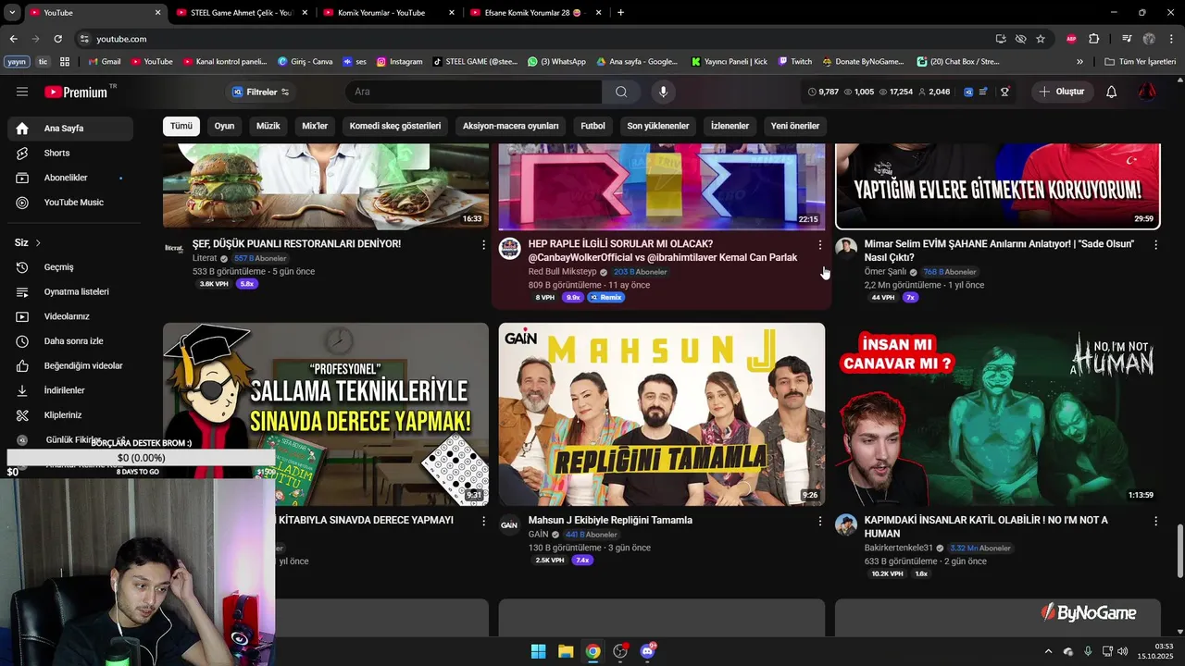Go back with browser back arrow
The width and height of the screenshot is (1185, 666).
coord(13,39)
